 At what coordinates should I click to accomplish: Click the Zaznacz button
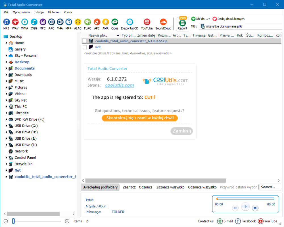[x=129, y=187]
